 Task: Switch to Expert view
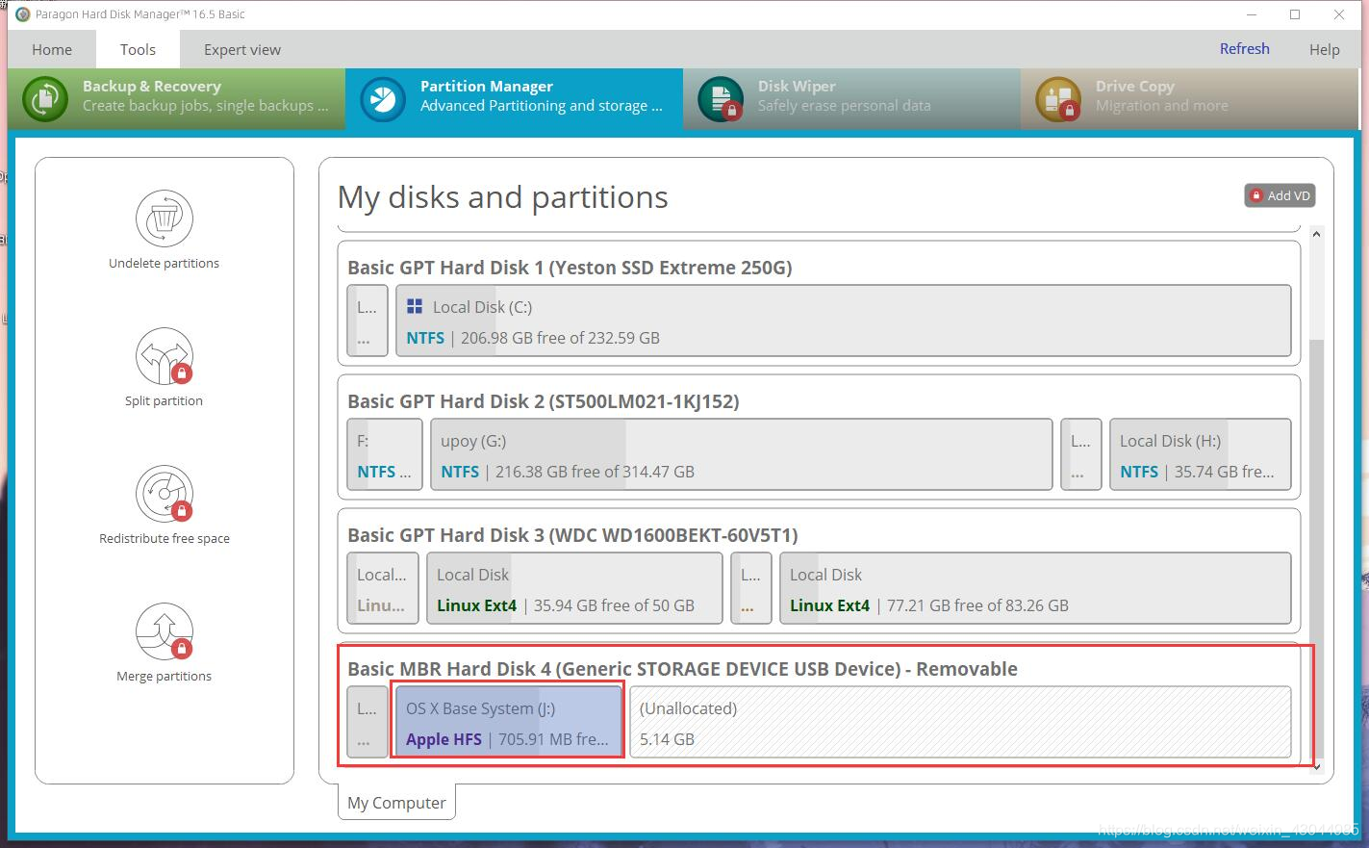pyautogui.click(x=242, y=49)
